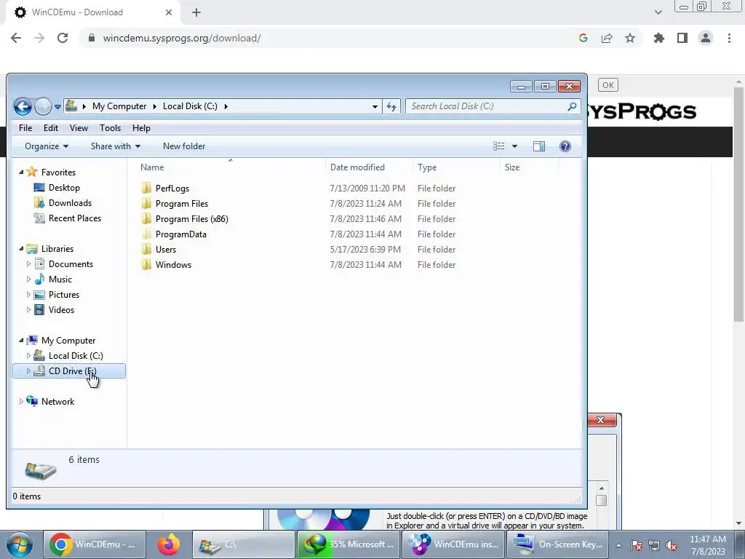The height and width of the screenshot is (559, 745).
Task: Toggle Chrome side panel
Action: tap(682, 38)
